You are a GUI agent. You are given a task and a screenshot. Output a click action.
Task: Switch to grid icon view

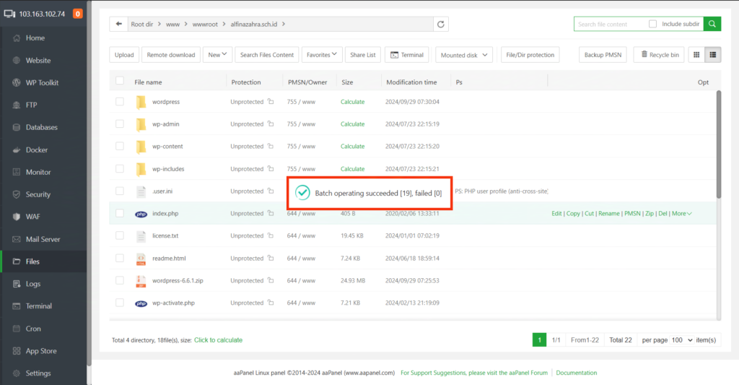[x=696, y=54]
